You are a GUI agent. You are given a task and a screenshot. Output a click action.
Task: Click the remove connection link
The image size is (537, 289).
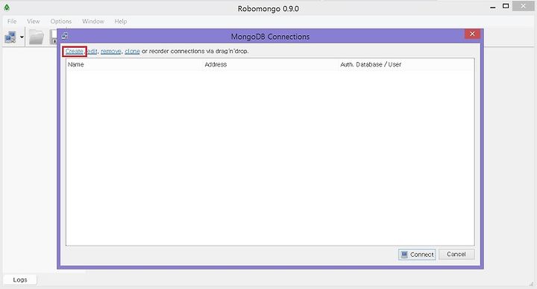pyautogui.click(x=110, y=51)
